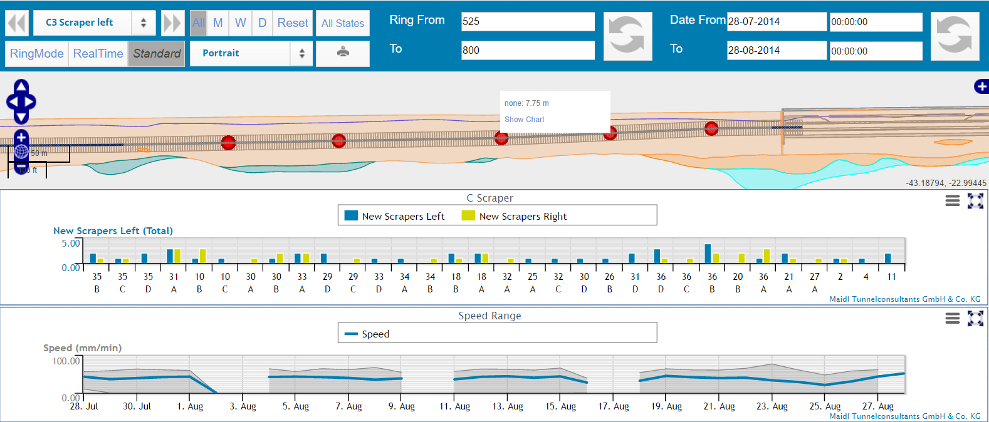Toggle the Speed series in the legend
The image size is (989, 422).
[368, 334]
